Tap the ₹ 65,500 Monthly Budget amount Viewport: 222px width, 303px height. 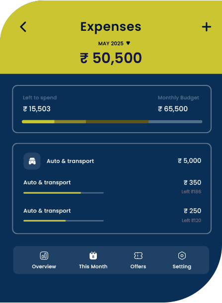pyautogui.click(x=173, y=109)
